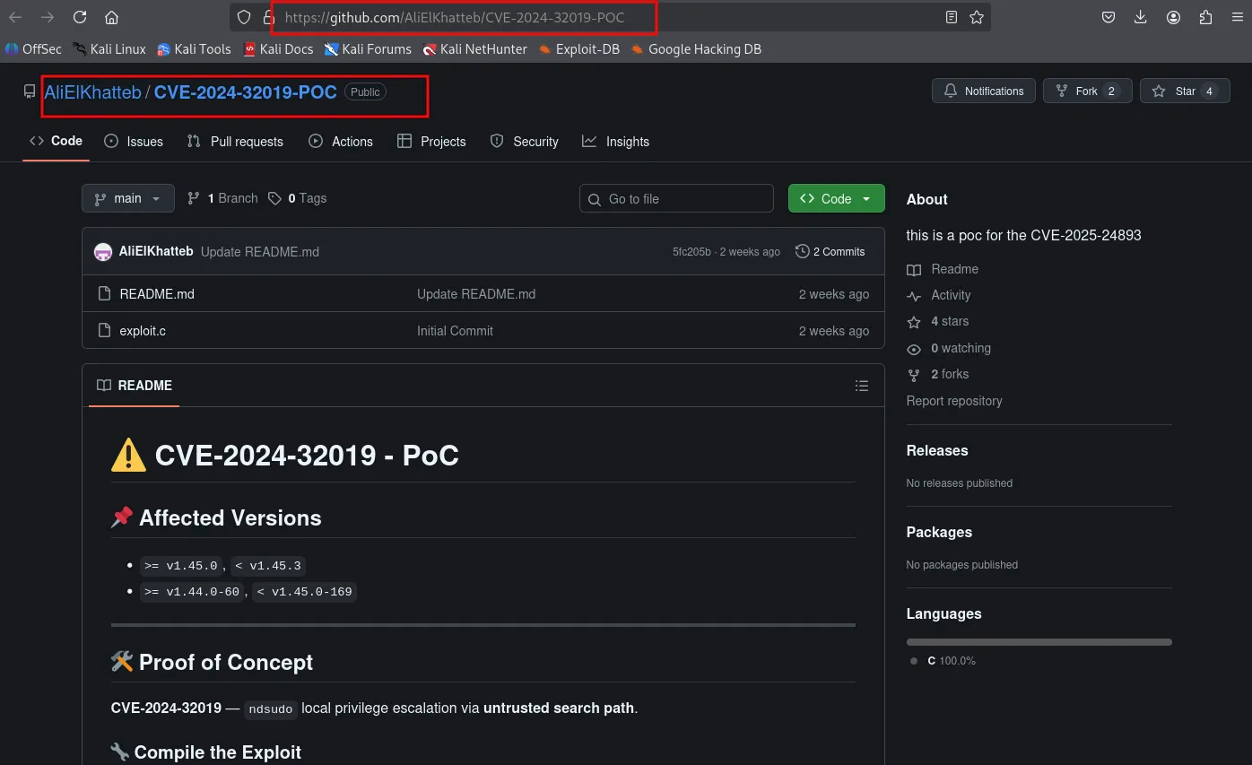Open the C 100.0% language link

coord(943,661)
